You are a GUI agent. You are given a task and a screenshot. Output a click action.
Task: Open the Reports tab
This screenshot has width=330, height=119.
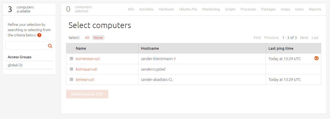point(315,9)
